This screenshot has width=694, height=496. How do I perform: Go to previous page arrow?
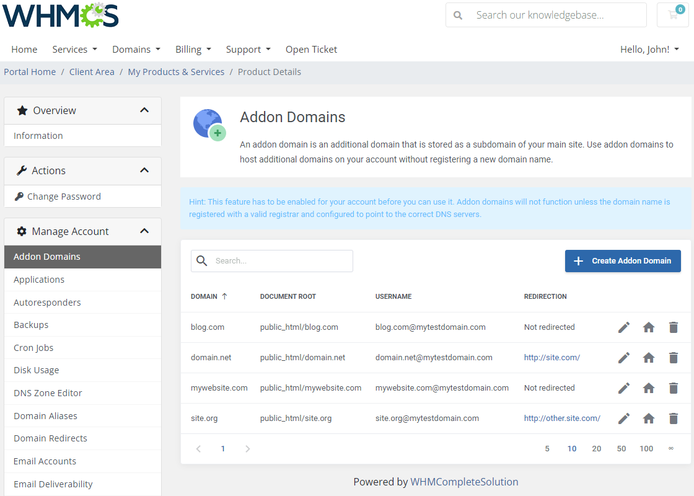tap(198, 449)
